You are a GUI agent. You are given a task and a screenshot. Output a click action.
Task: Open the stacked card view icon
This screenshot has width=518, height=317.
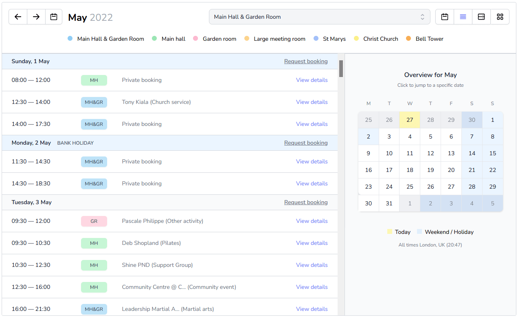pos(481,17)
